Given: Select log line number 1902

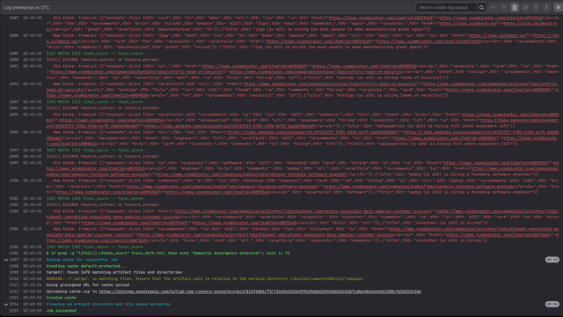Looking at the screenshot, I should click(x=14, y=205).
